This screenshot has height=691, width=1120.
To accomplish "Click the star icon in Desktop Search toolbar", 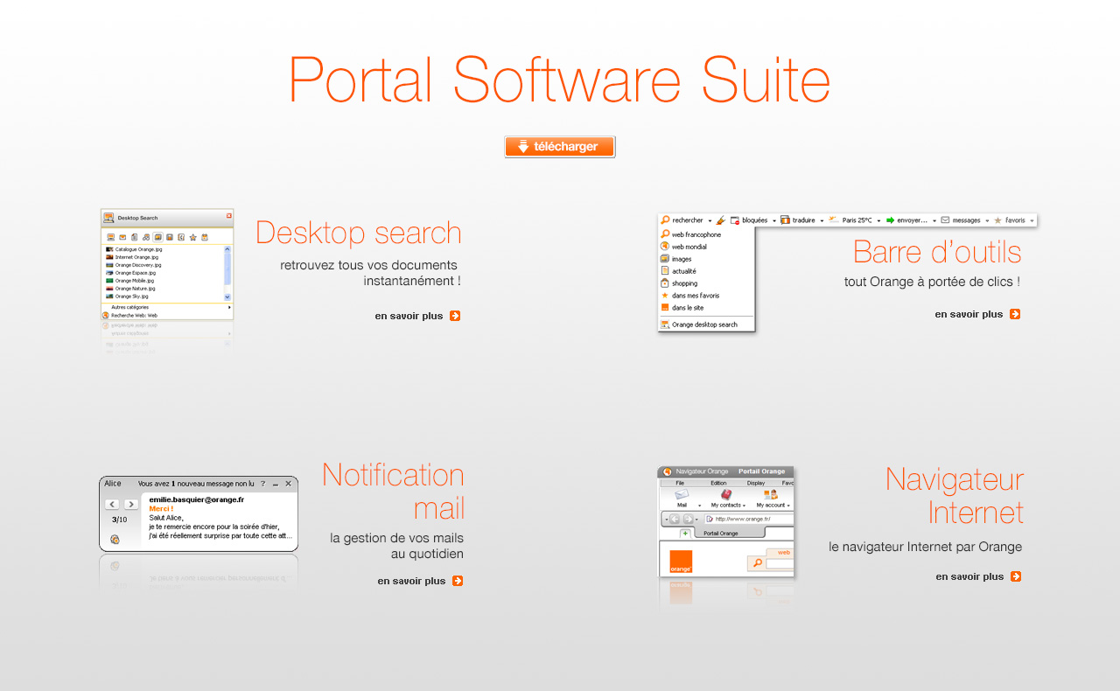I will point(192,237).
